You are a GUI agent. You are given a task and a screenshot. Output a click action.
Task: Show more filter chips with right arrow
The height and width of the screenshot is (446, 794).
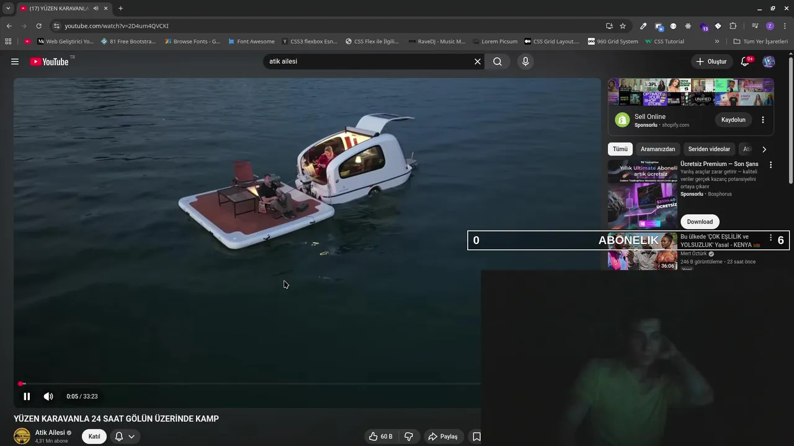coord(764,149)
